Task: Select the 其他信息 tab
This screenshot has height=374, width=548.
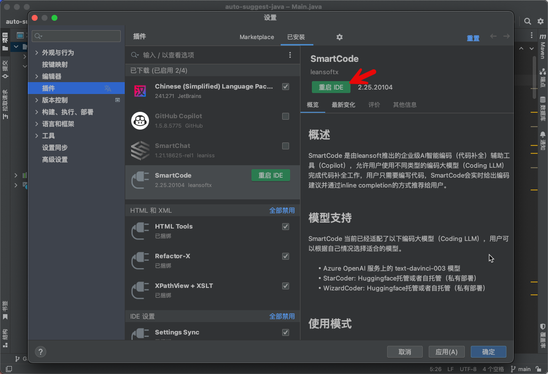Action: pos(405,105)
